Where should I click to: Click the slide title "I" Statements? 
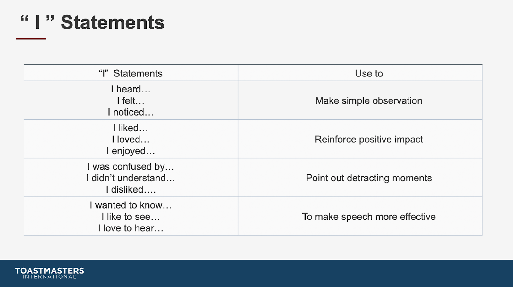tap(92, 22)
